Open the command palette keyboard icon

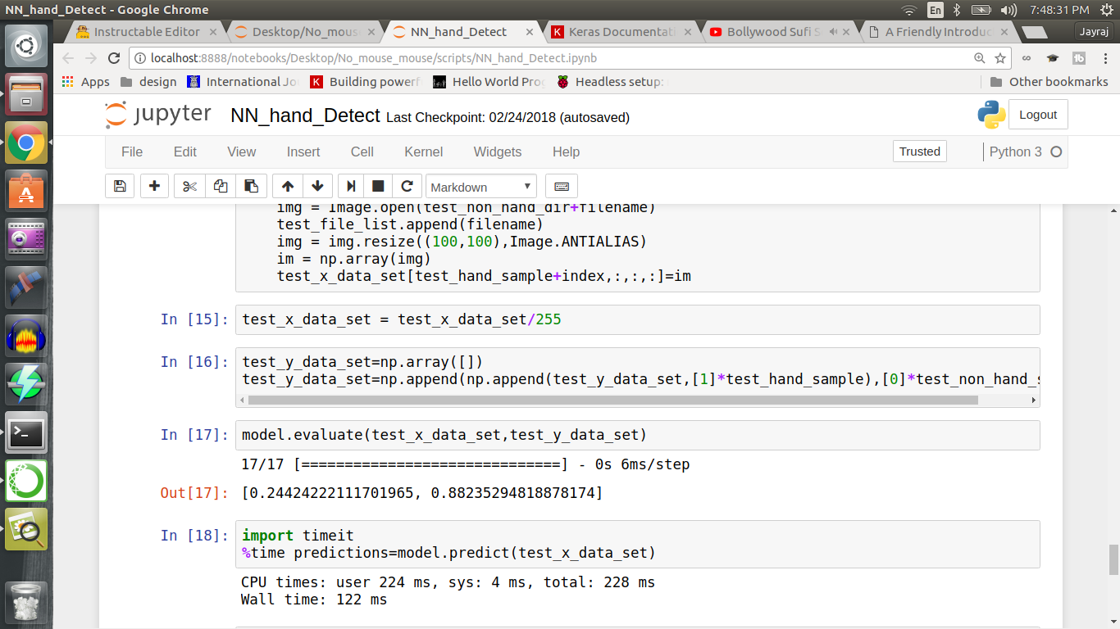click(x=562, y=186)
